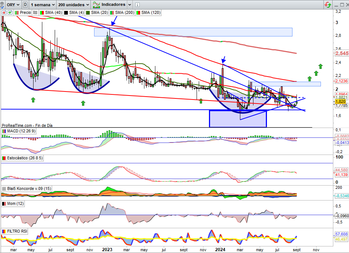Click the Indicadores chart icon
349x253 pixels.
click(x=96, y=5)
